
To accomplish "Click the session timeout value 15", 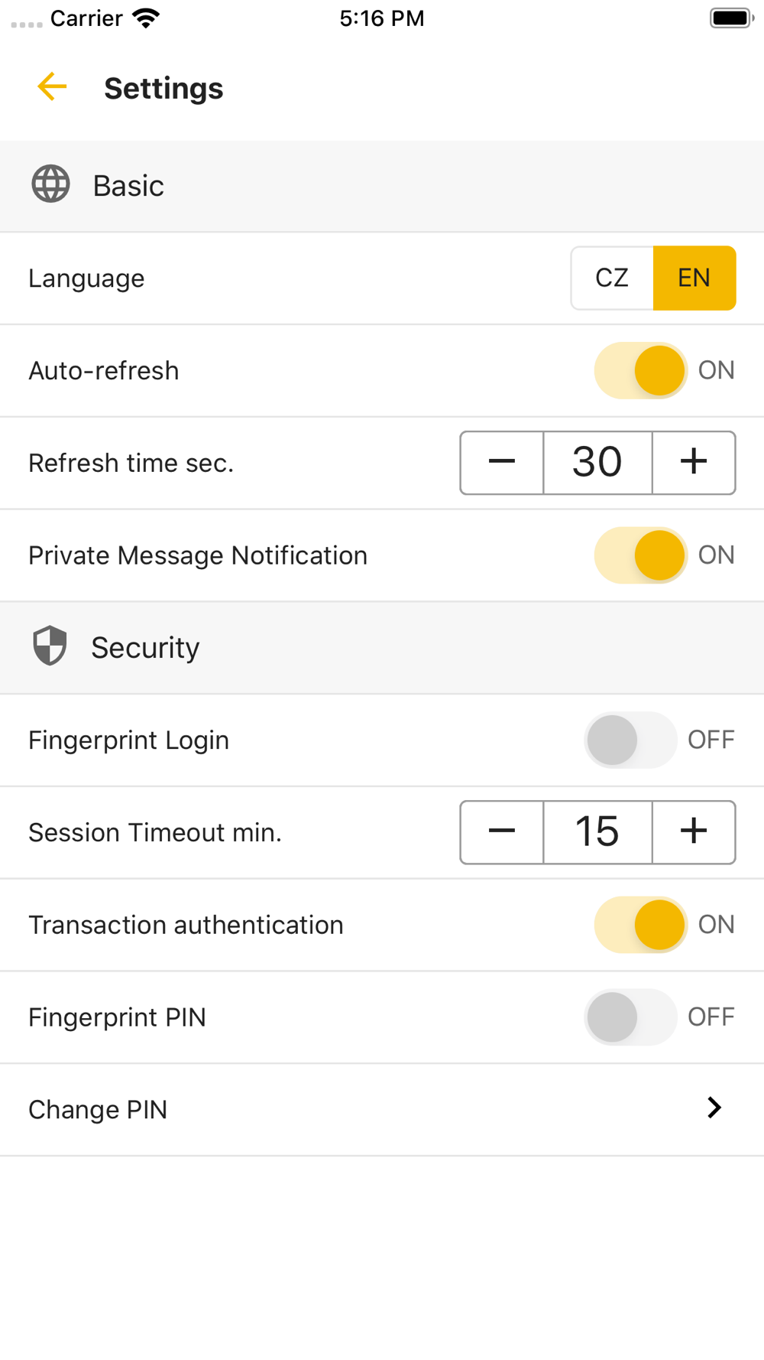I will tap(597, 831).
